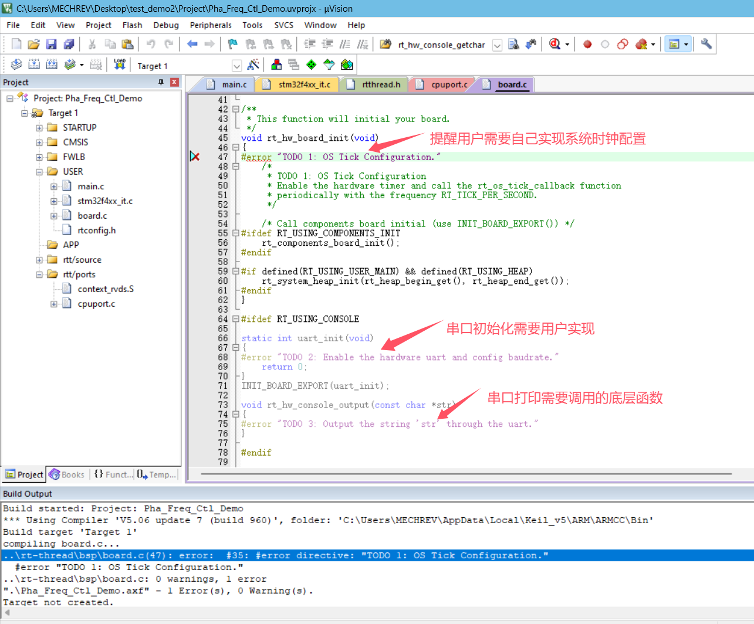Open the Peripherals menu
Image resolution: width=754 pixels, height=624 pixels.
(x=210, y=25)
